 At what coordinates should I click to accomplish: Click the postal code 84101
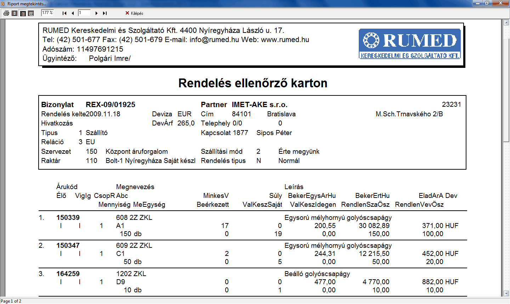tap(242, 114)
